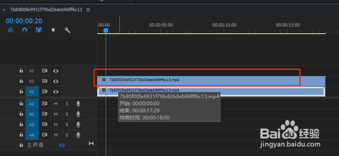This screenshot has width=339, height=156.
Task: Hide track V1 output with eye icon
Action: (x=56, y=92)
